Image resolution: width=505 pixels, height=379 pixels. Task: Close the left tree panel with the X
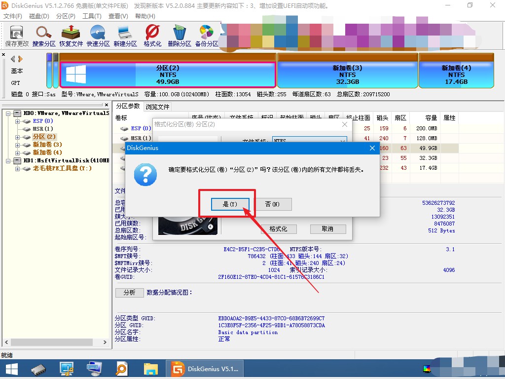click(x=107, y=105)
